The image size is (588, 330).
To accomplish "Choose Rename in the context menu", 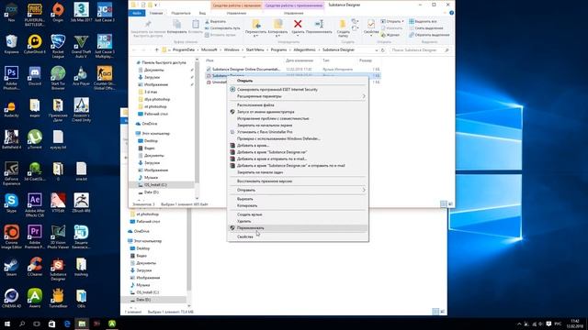I will pos(298,228).
